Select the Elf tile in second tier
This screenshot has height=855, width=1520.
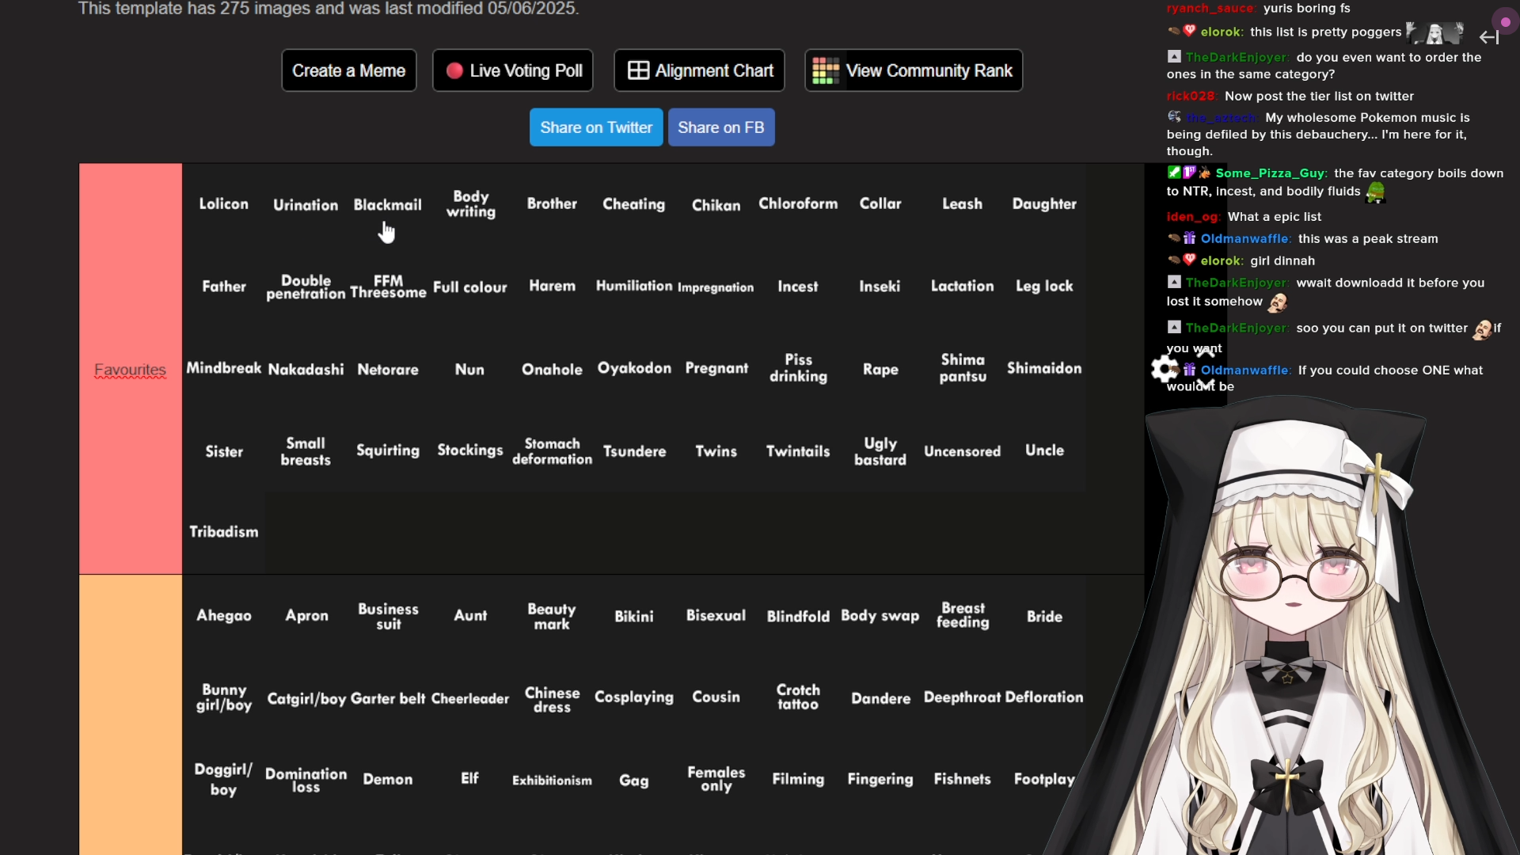click(x=469, y=779)
